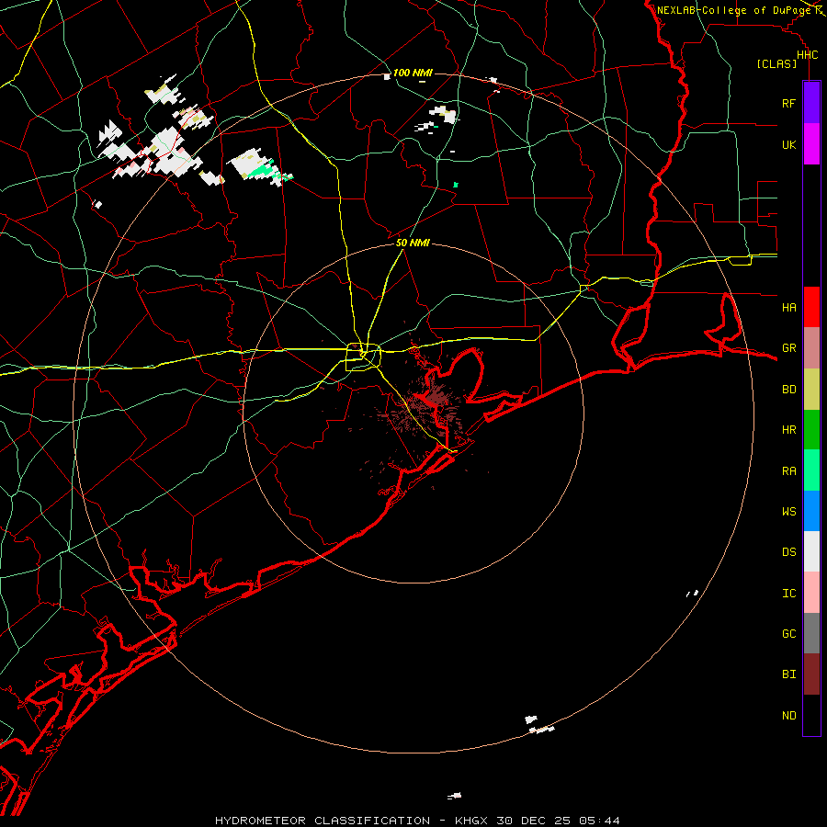The width and height of the screenshot is (827, 827).
Task: Click the 'HYDROMETEOR CLASSIFICATION - KHGX' caption
Action: 354,821
